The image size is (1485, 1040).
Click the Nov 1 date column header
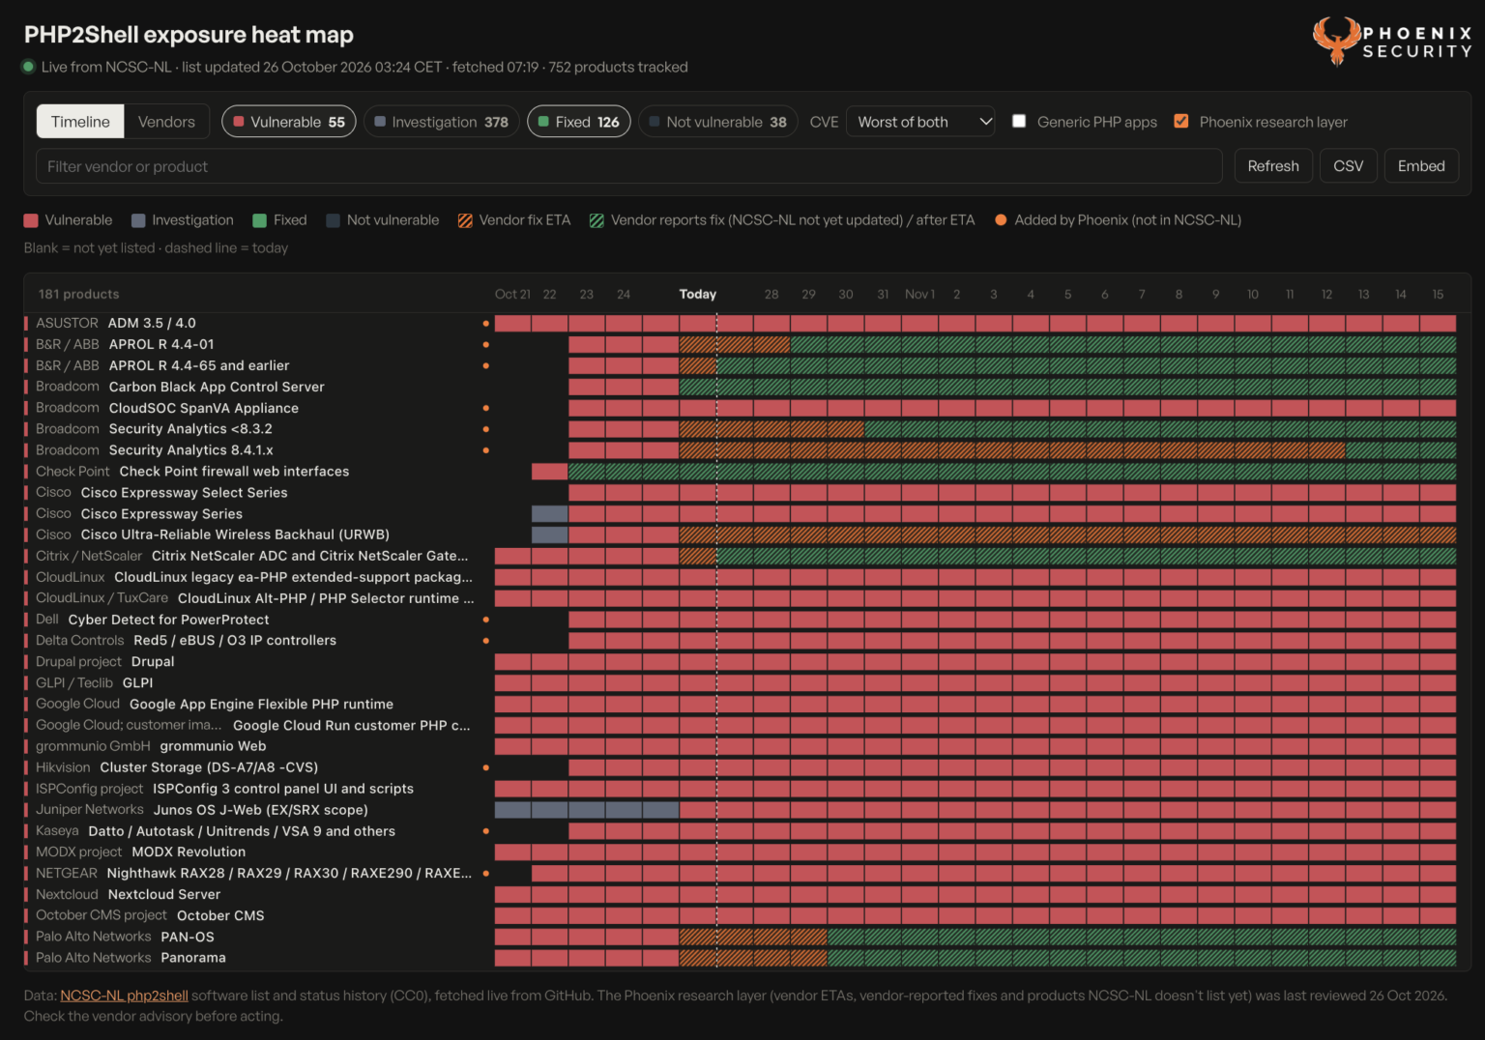919,294
